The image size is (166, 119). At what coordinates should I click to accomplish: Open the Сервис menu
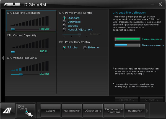pyautogui.click(x=51, y=110)
